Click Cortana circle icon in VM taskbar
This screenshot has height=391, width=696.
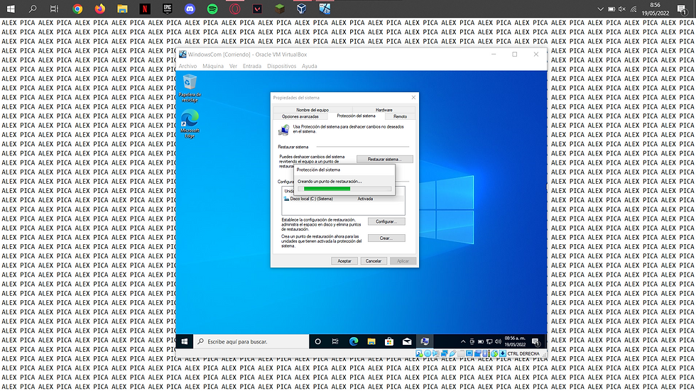click(318, 341)
